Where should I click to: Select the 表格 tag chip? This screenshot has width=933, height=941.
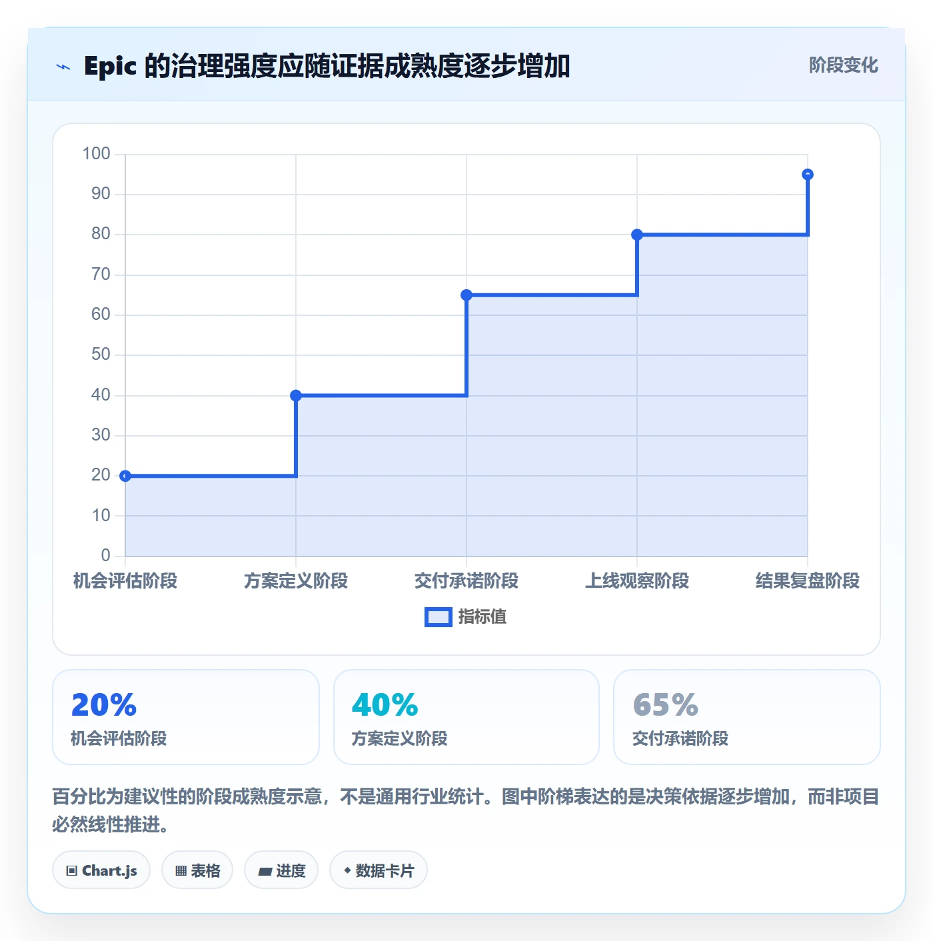pos(197,870)
